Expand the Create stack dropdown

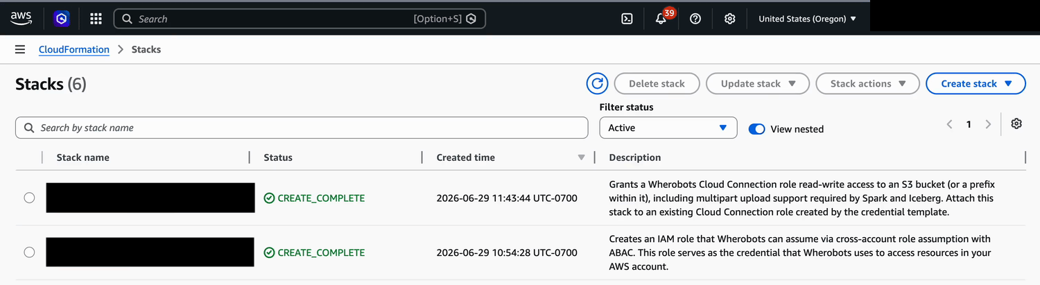[976, 84]
